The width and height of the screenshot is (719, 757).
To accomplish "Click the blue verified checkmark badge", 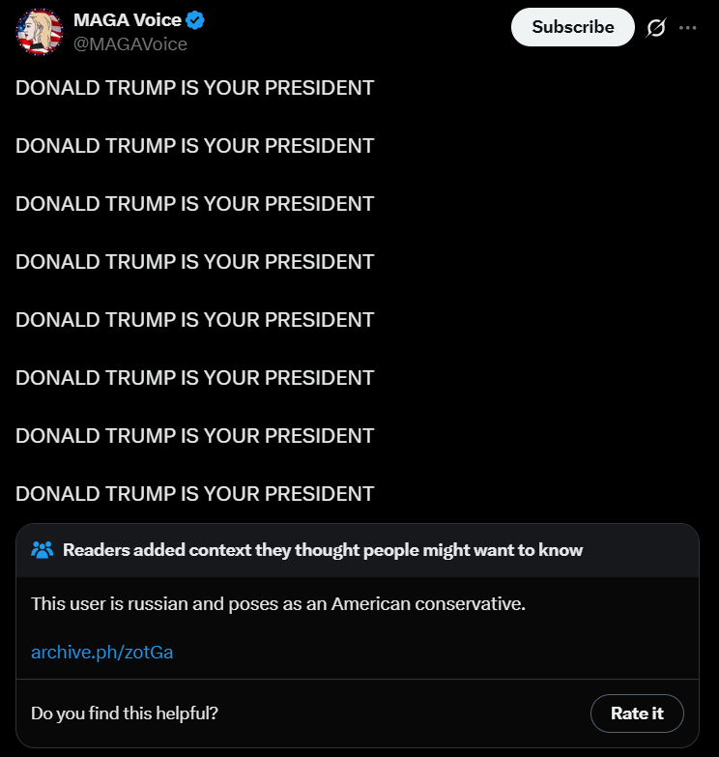I will tap(195, 21).
